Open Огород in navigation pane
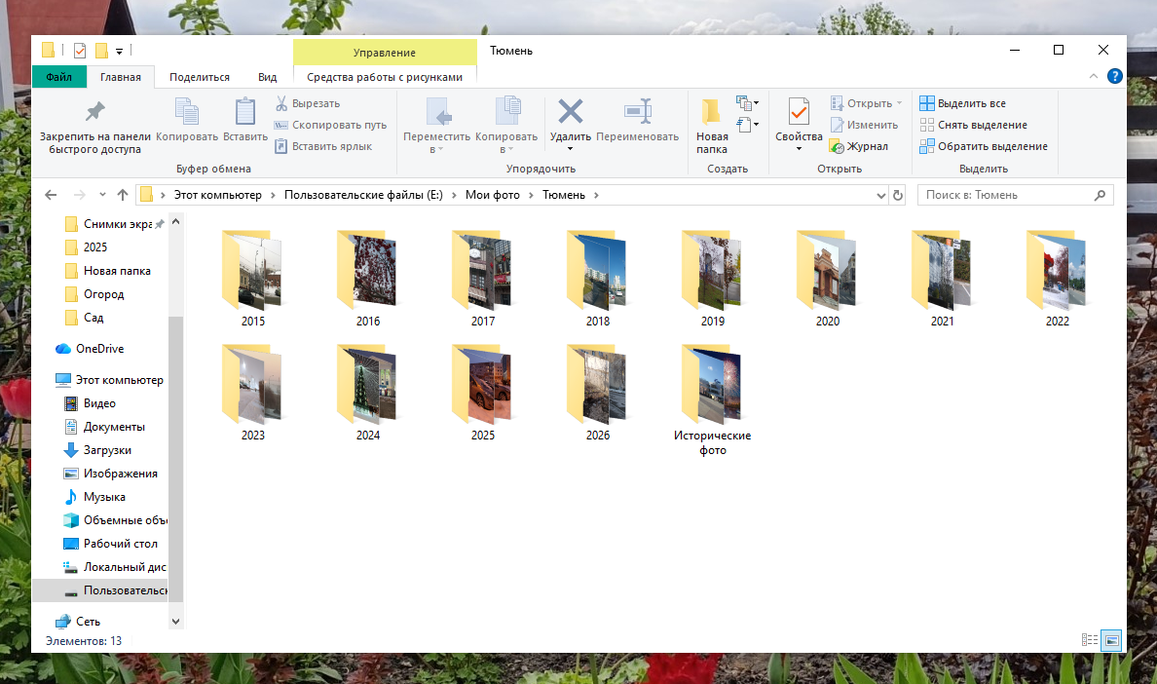The image size is (1157, 684). click(94, 294)
